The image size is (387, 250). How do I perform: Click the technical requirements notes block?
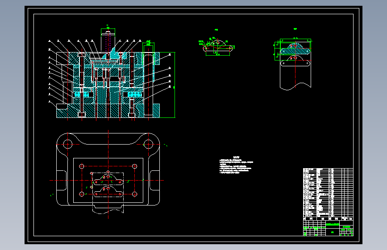click(236, 165)
